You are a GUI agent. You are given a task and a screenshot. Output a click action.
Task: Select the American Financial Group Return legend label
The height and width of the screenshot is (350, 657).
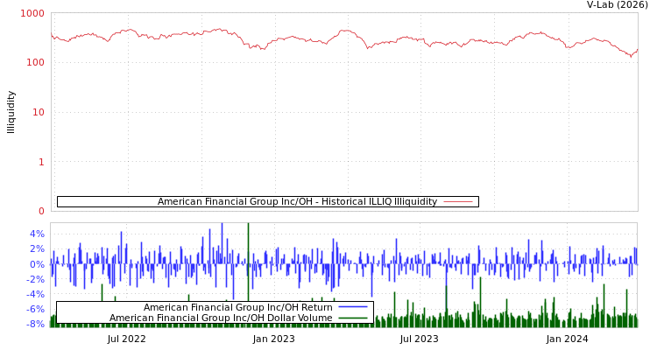click(237, 307)
